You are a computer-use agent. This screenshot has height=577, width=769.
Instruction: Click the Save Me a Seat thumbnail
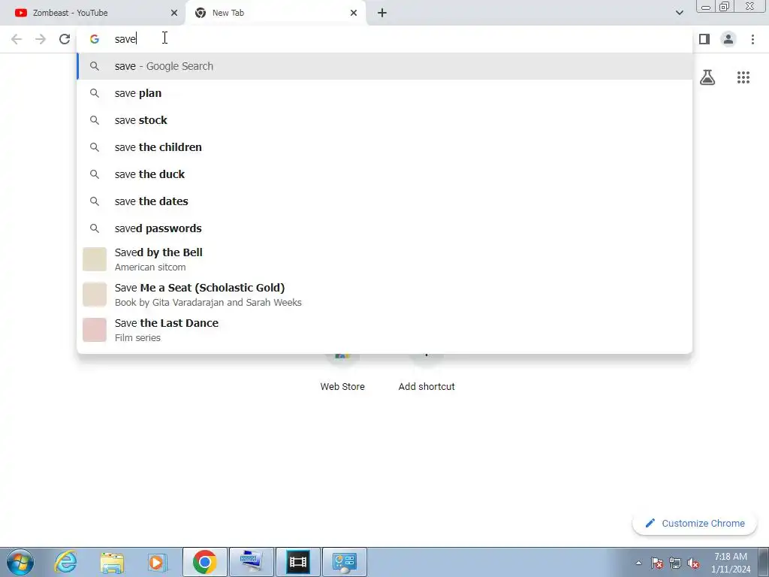click(x=95, y=295)
